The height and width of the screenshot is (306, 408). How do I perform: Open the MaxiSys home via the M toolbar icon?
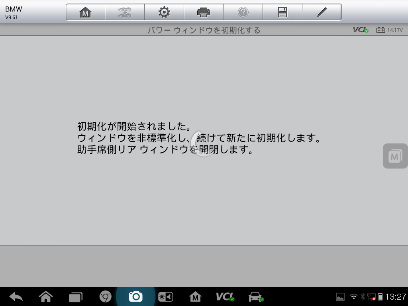pyautogui.click(x=84, y=12)
